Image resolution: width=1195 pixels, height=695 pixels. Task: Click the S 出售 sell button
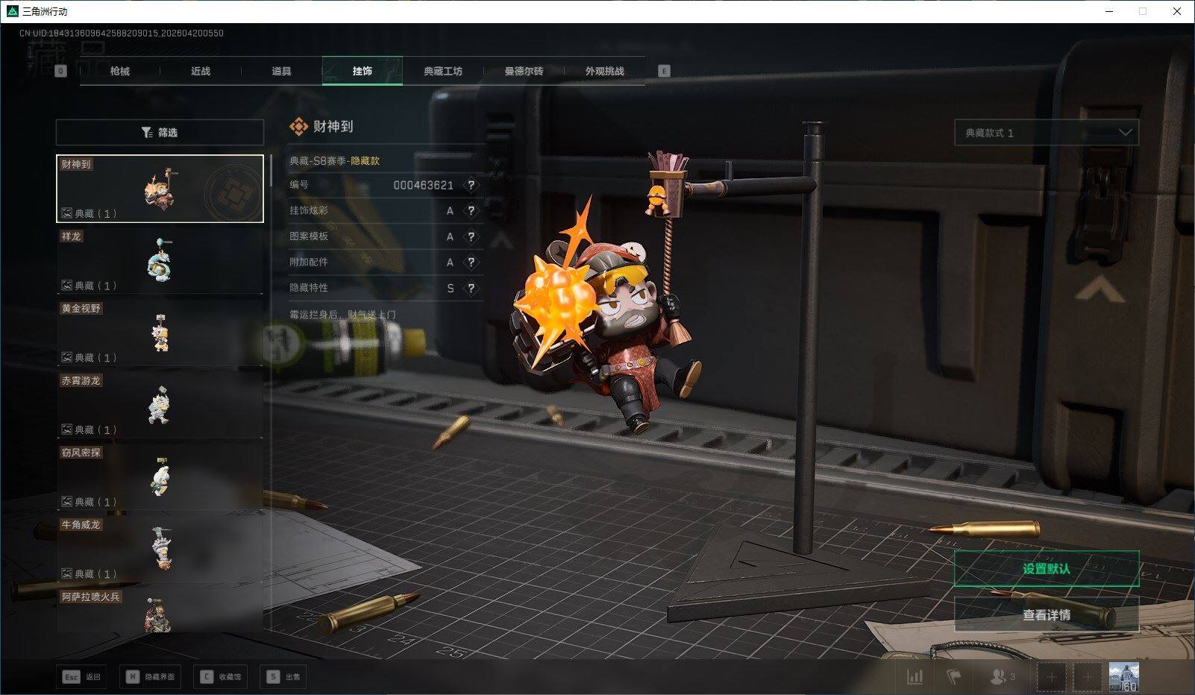click(x=283, y=676)
